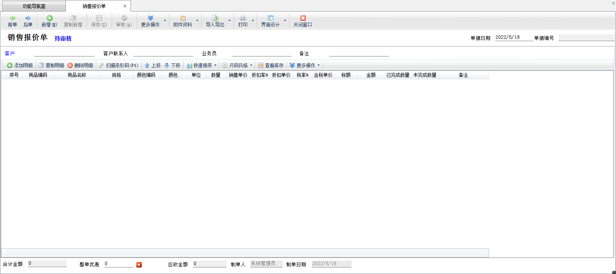Click the 删除明细 delete detail icon
This screenshot has width=616, height=274.
point(70,65)
